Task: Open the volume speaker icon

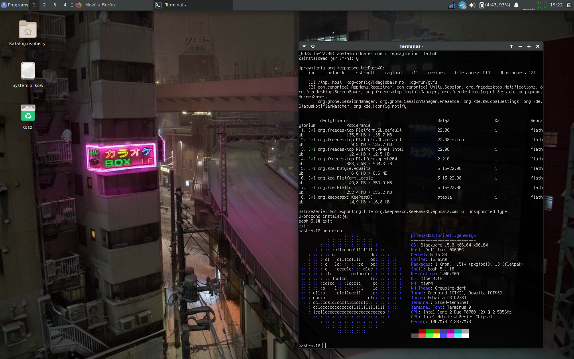Action: coord(472,5)
